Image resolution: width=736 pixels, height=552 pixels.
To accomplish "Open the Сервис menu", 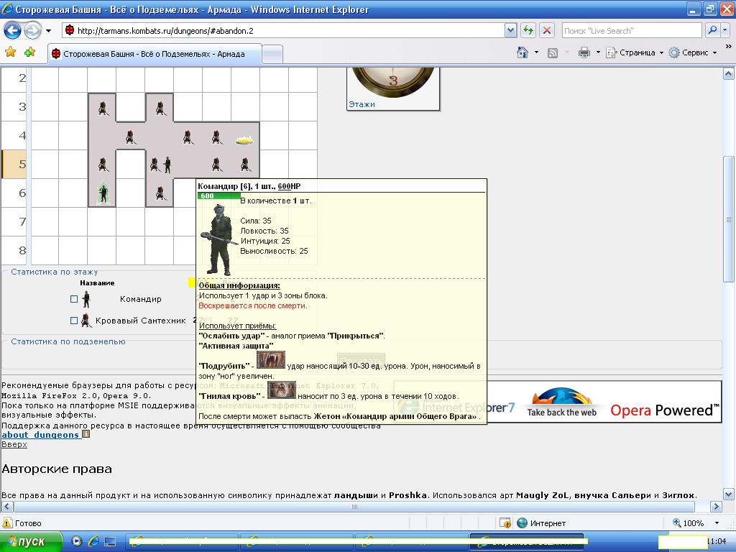I will 693,52.
